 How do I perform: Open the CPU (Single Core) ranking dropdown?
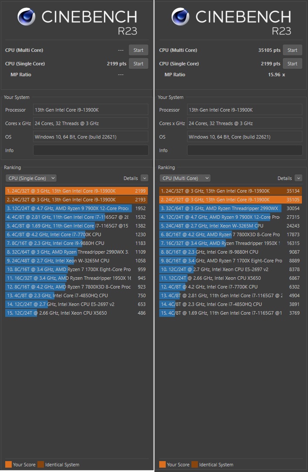click(31, 178)
